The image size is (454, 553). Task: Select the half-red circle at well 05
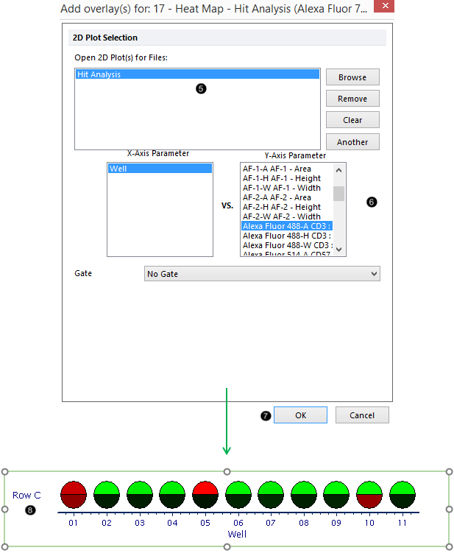point(205,495)
